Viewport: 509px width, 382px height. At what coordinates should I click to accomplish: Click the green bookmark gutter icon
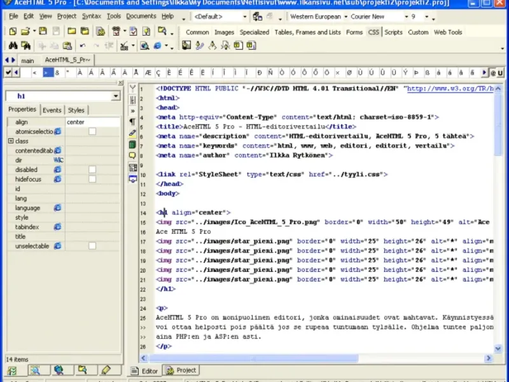(132, 145)
